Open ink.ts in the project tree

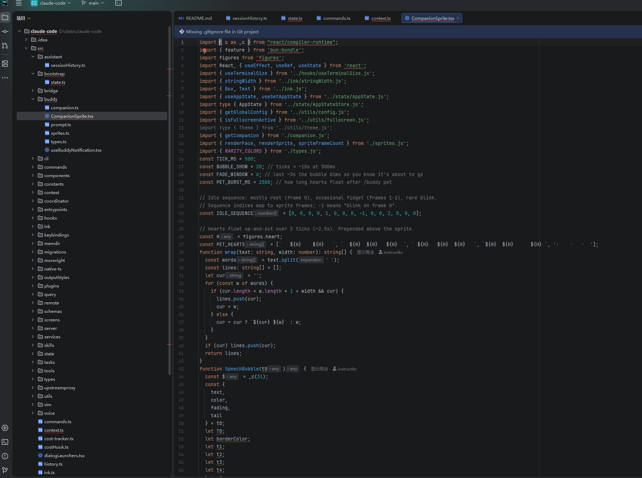49,472
